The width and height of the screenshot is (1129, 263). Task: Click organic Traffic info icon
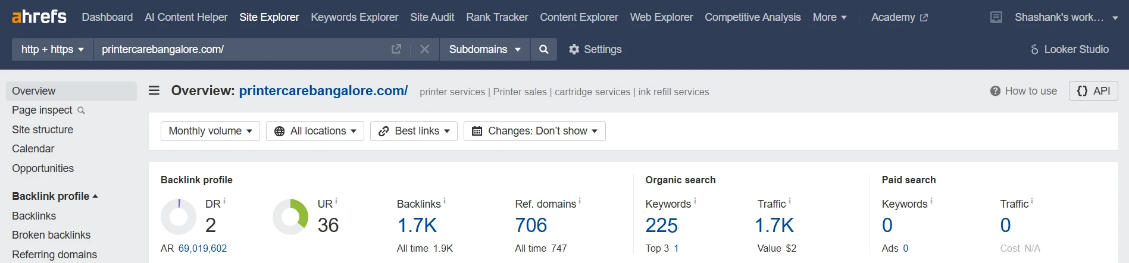pyautogui.click(x=790, y=201)
